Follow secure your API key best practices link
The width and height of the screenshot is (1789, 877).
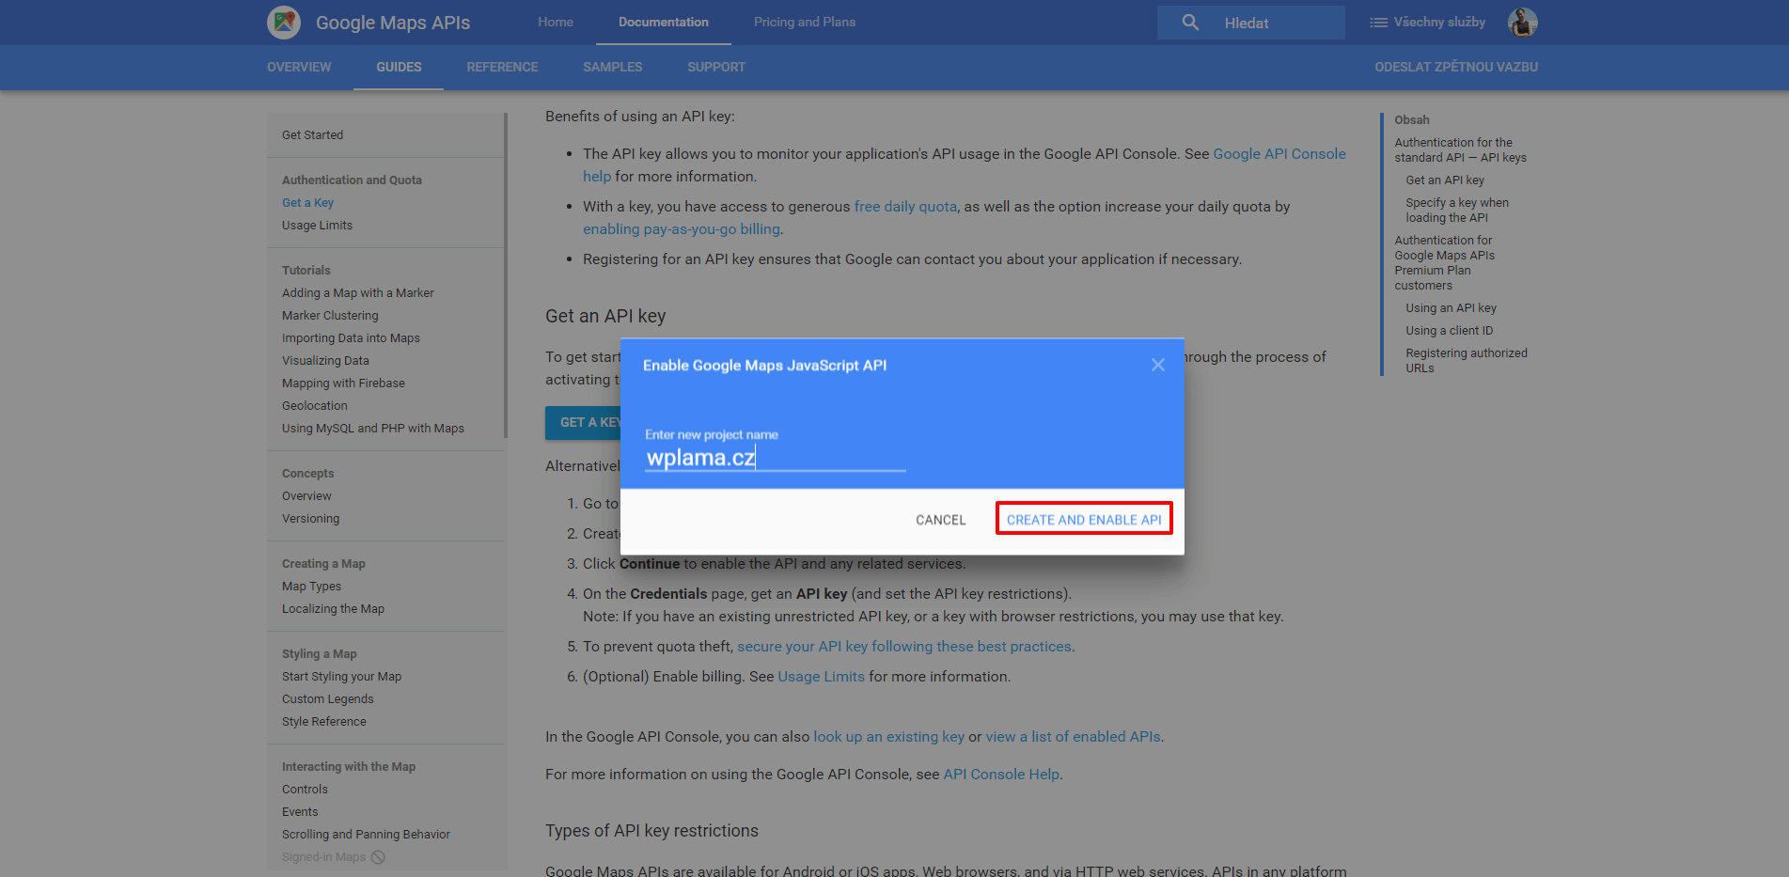click(x=903, y=646)
